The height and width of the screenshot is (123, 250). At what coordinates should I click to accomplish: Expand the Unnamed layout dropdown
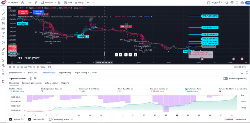click(222, 2)
